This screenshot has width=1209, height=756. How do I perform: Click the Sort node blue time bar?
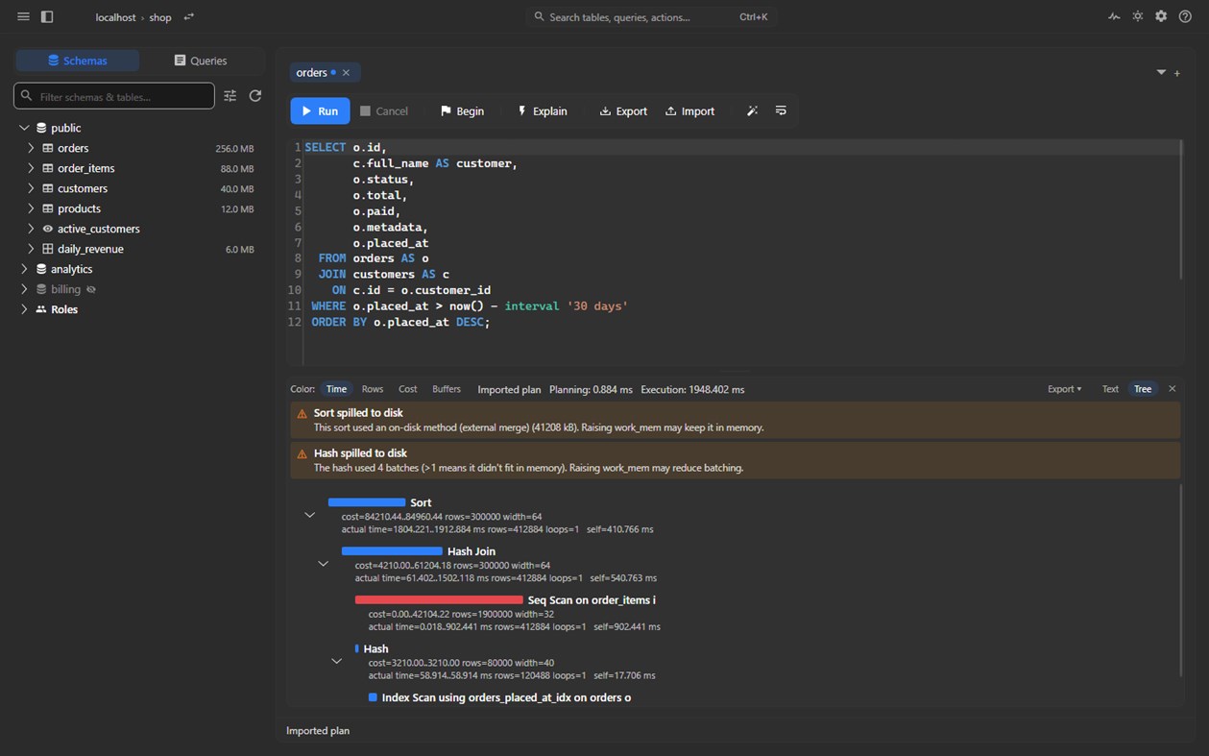click(x=367, y=502)
